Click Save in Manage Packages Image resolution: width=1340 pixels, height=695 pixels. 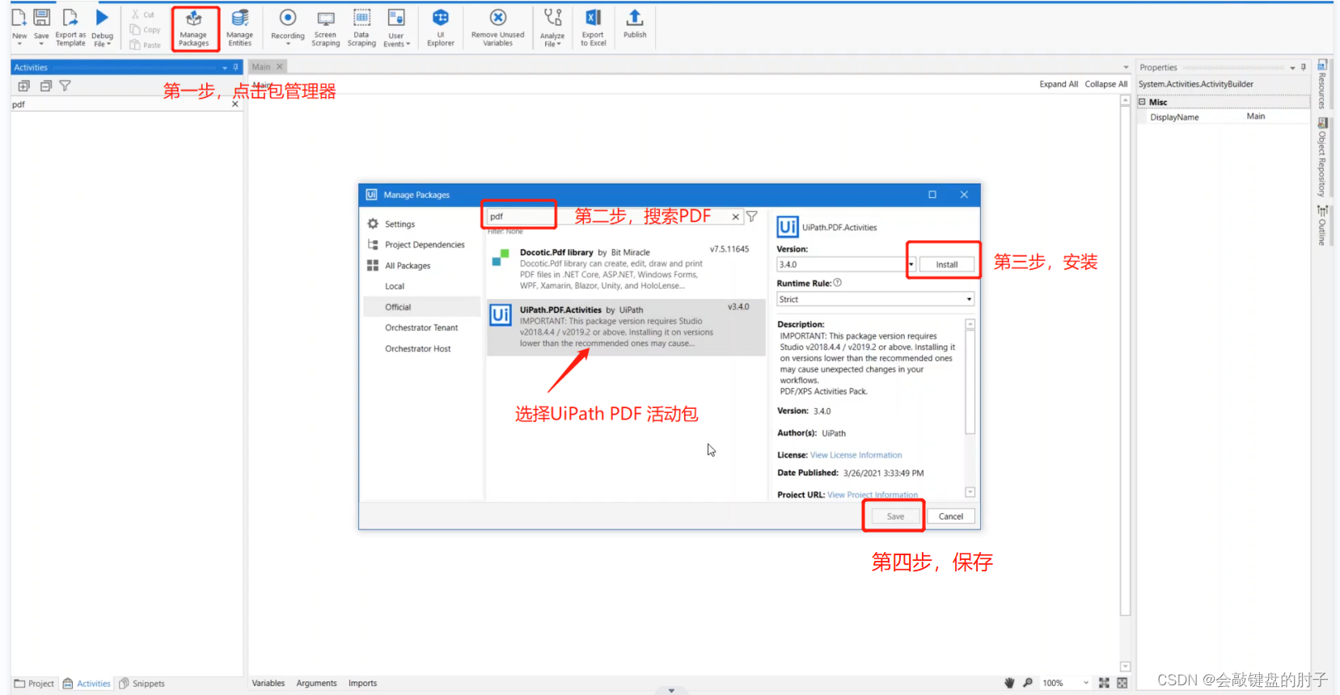[x=895, y=516]
